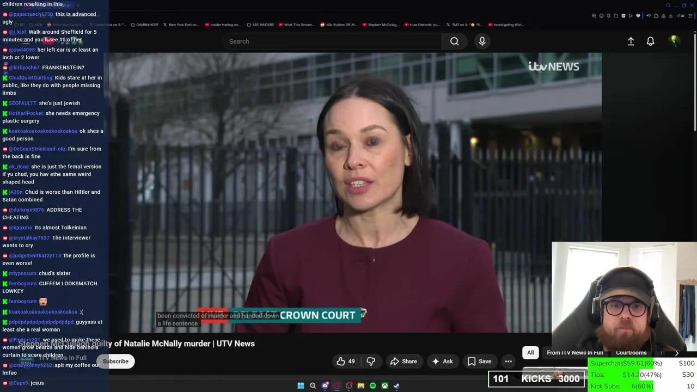Click chat username HotKarlPocket
This screenshot has width=697, height=392.
coord(26,113)
